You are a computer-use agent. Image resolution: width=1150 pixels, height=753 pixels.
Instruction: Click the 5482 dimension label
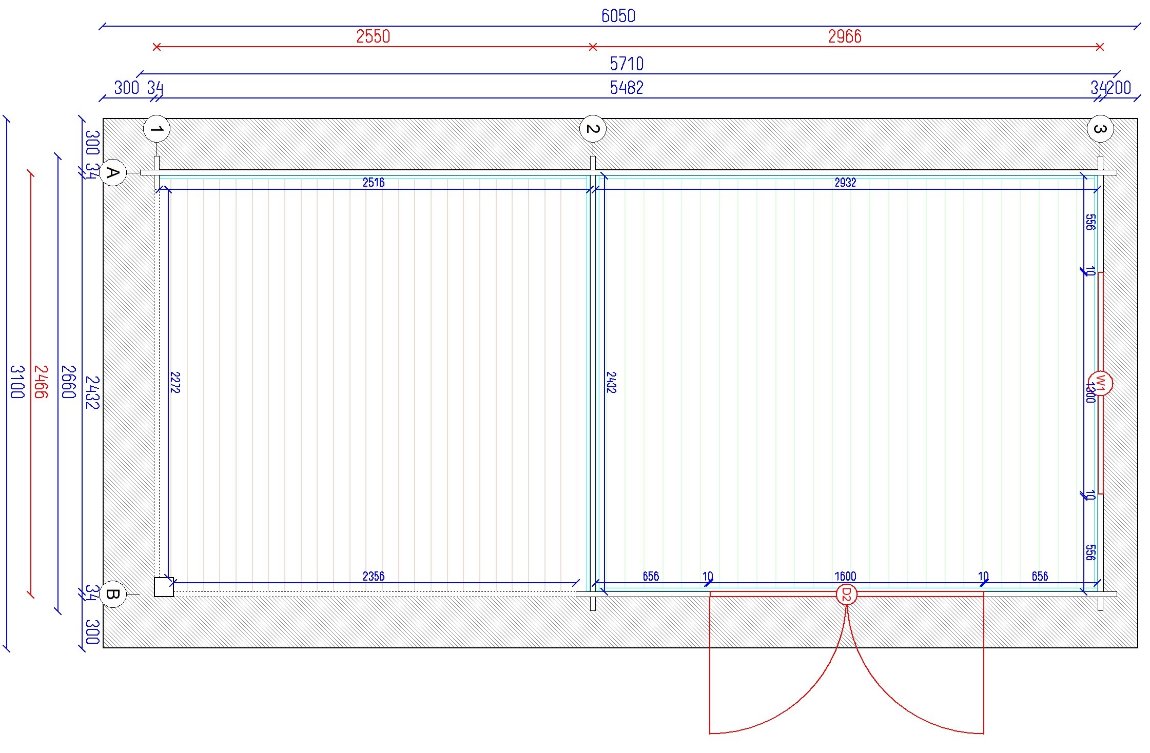(627, 88)
